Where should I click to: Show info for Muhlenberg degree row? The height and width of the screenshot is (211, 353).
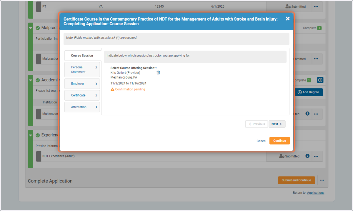(x=307, y=114)
